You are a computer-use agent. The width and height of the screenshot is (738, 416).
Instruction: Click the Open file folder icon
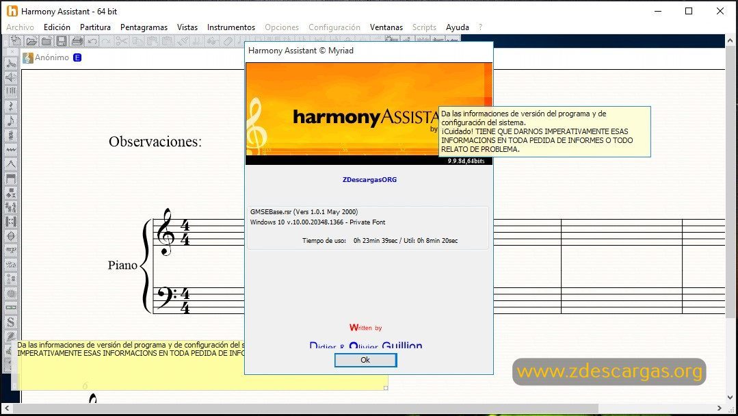click(31, 42)
